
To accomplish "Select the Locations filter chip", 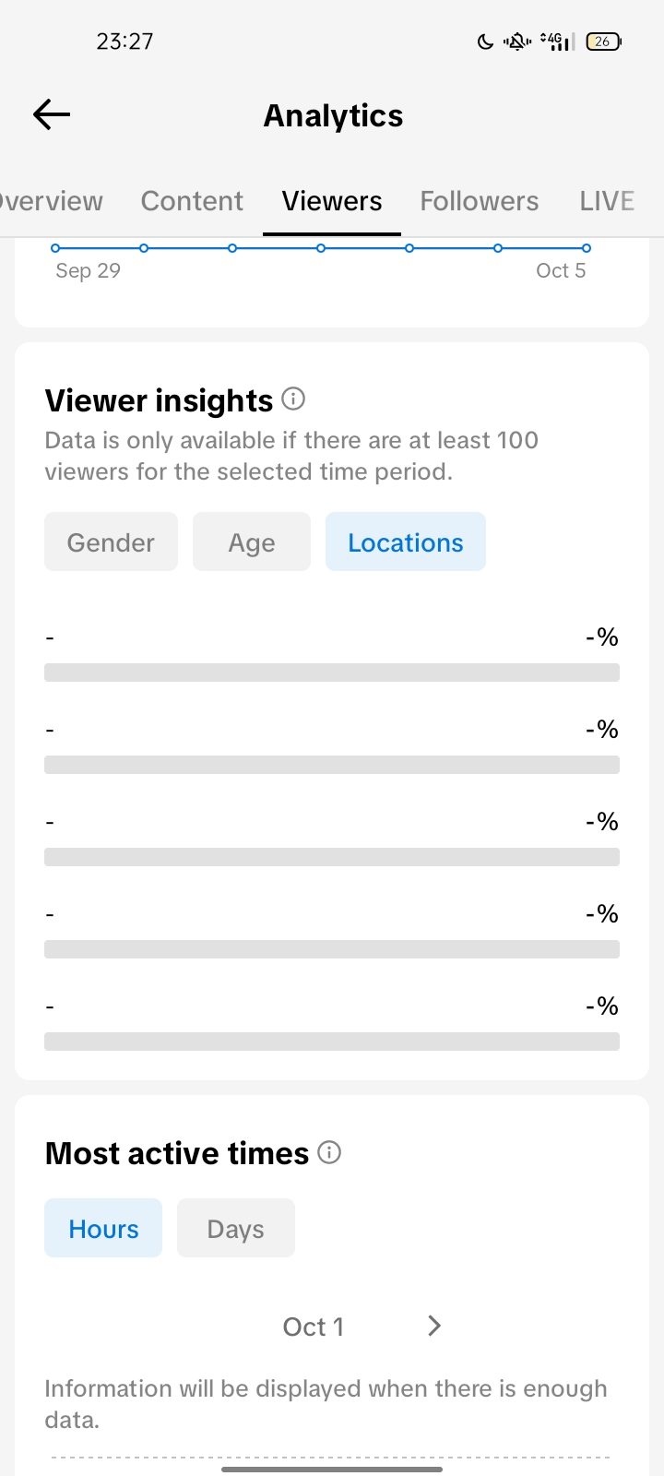I will click(406, 542).
